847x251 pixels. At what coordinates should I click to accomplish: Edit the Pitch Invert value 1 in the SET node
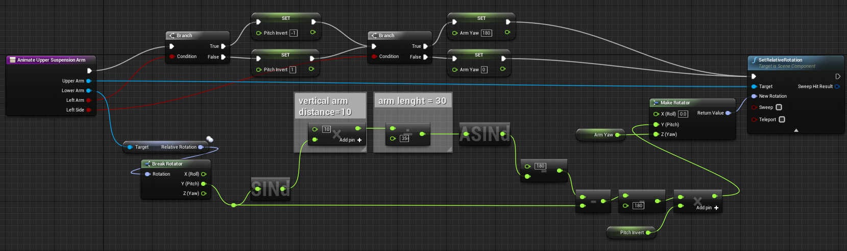point(293,70)
